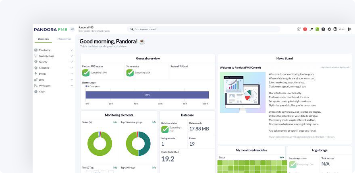
Task: Click the Topology maps sidebar icon
Action: coord(36,56)
